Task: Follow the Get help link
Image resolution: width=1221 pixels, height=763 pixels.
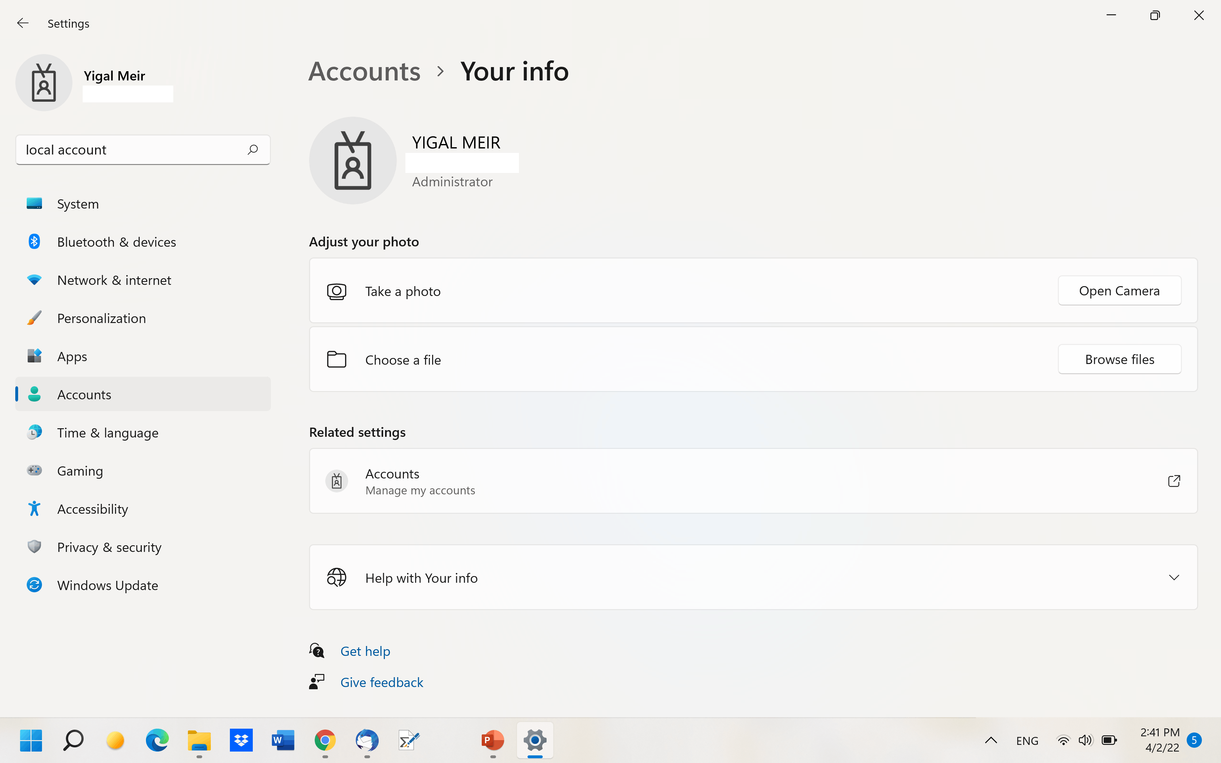Action: pos(365,651)
